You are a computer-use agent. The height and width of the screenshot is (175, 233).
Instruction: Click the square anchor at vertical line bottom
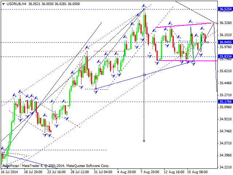tap(144, 141)
